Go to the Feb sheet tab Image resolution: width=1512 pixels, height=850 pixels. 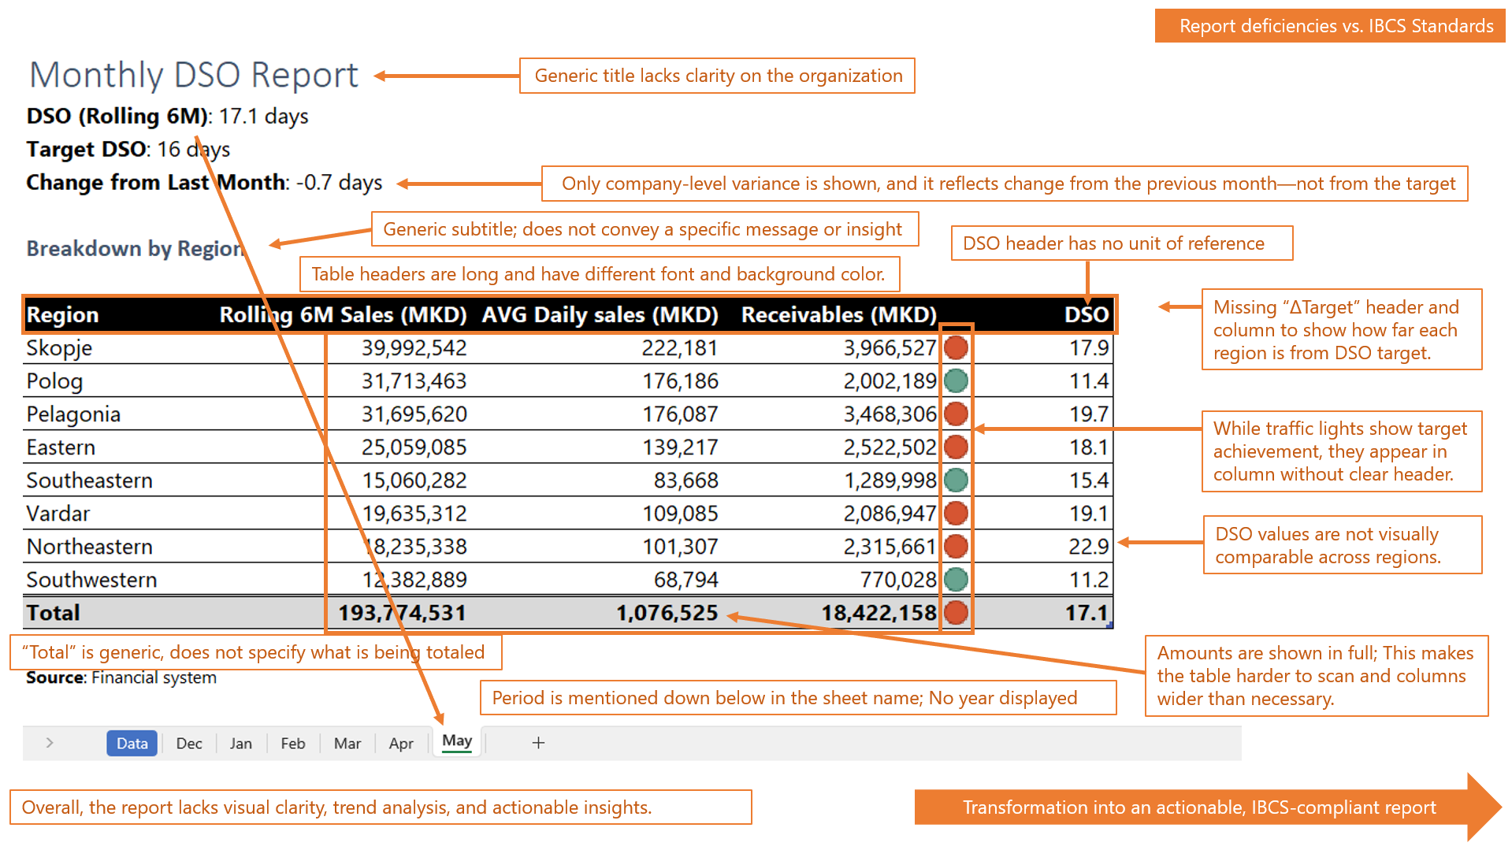[293, 743]
